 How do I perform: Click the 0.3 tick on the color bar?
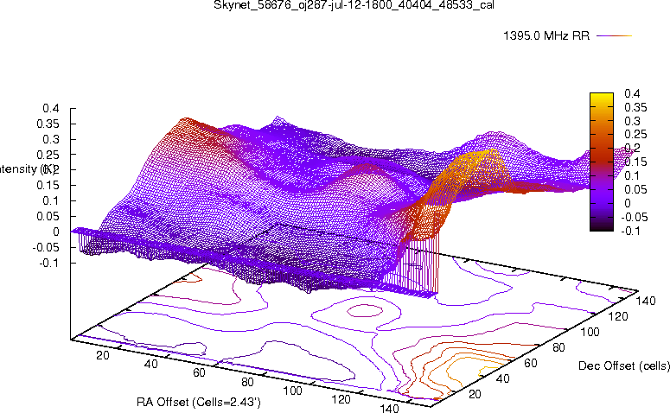[x=632, y=121]
